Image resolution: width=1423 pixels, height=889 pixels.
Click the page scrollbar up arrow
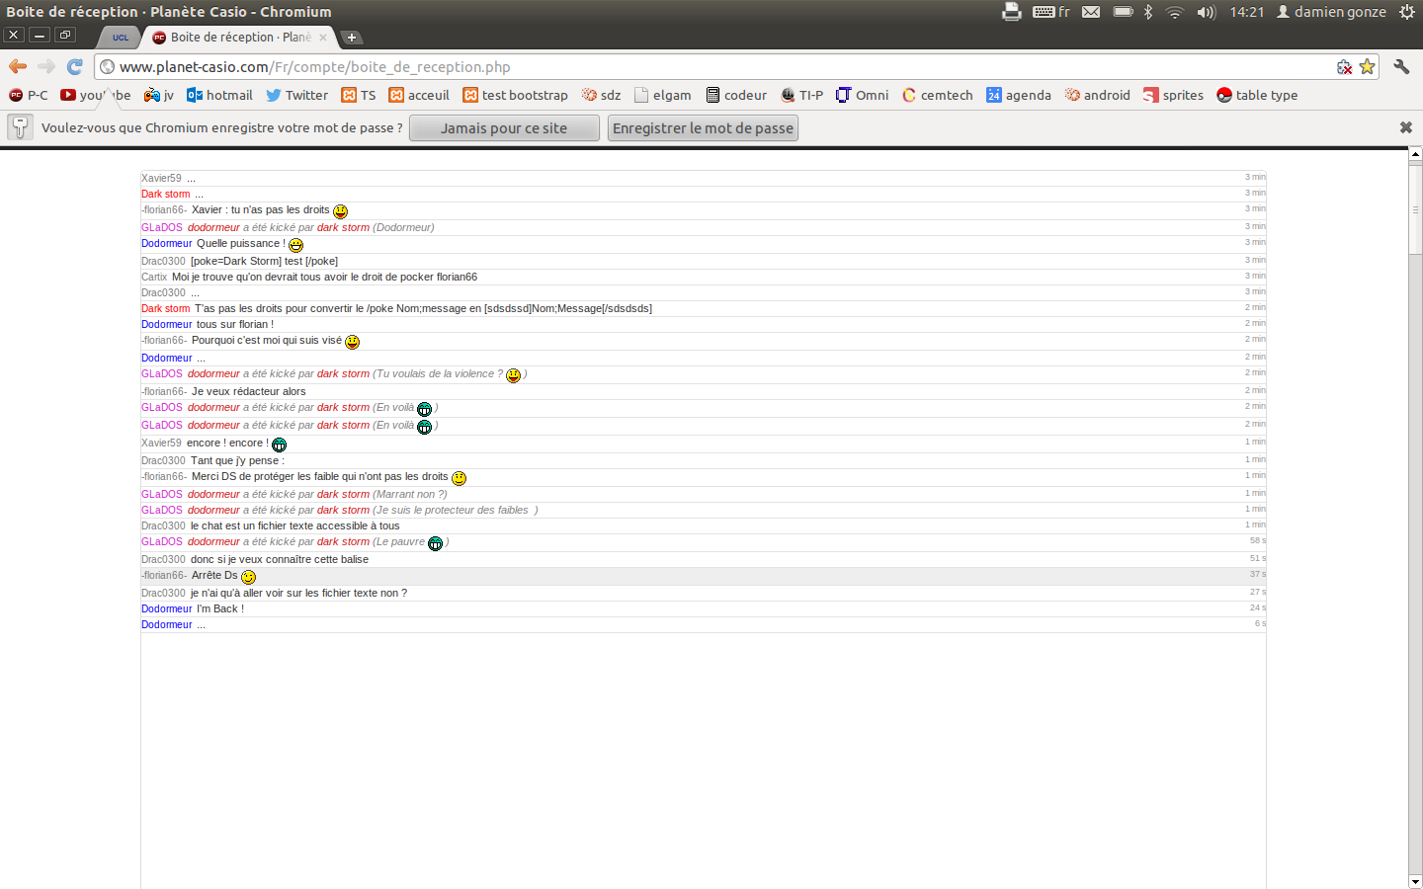coord(1415,154)
